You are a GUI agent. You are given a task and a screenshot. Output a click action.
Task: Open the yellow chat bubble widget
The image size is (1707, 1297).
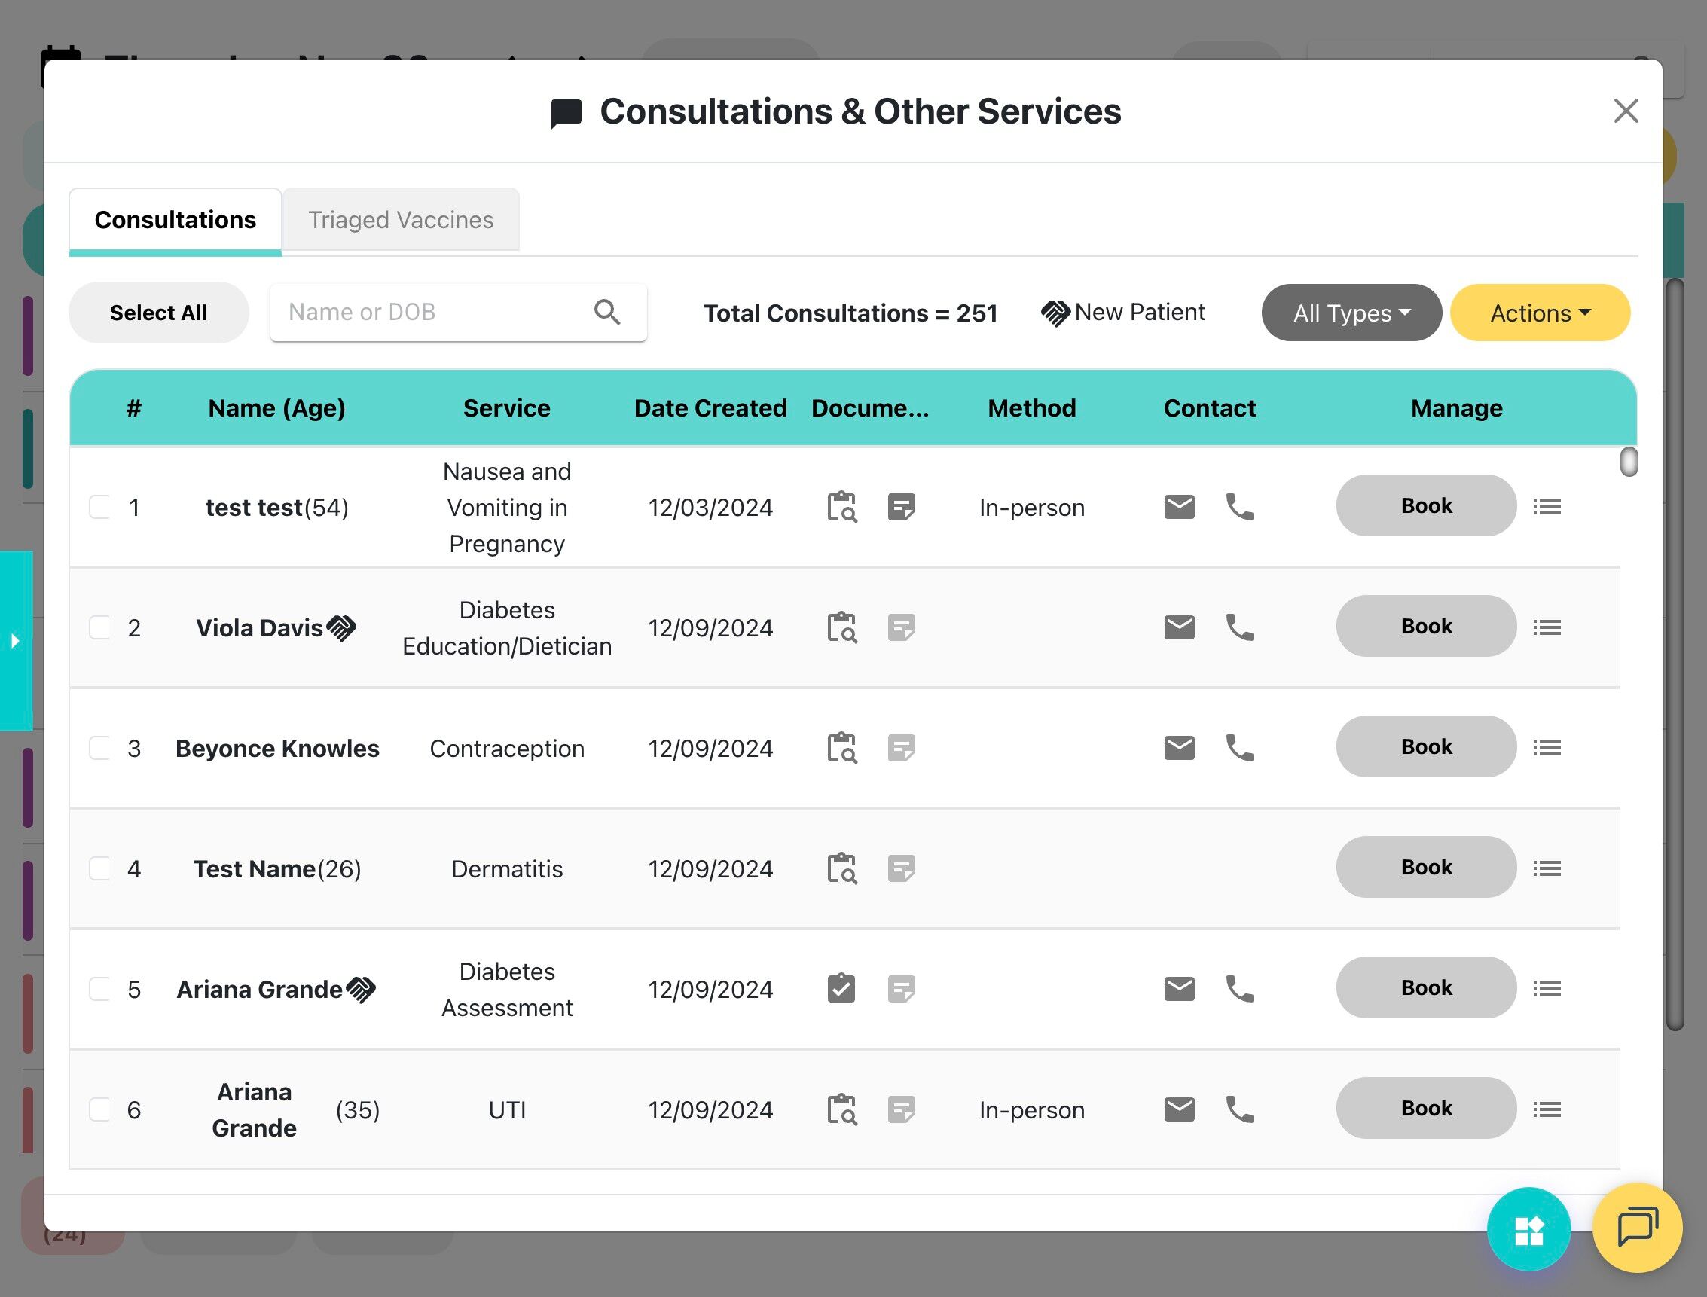coord(1637,1228)
